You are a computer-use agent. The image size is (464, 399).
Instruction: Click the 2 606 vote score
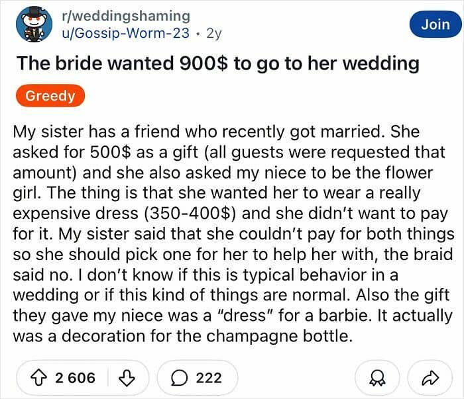(x=75, y=378)
